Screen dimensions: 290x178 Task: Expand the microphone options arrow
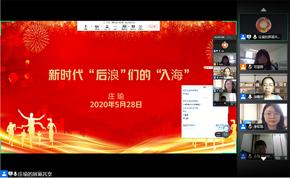91,27
